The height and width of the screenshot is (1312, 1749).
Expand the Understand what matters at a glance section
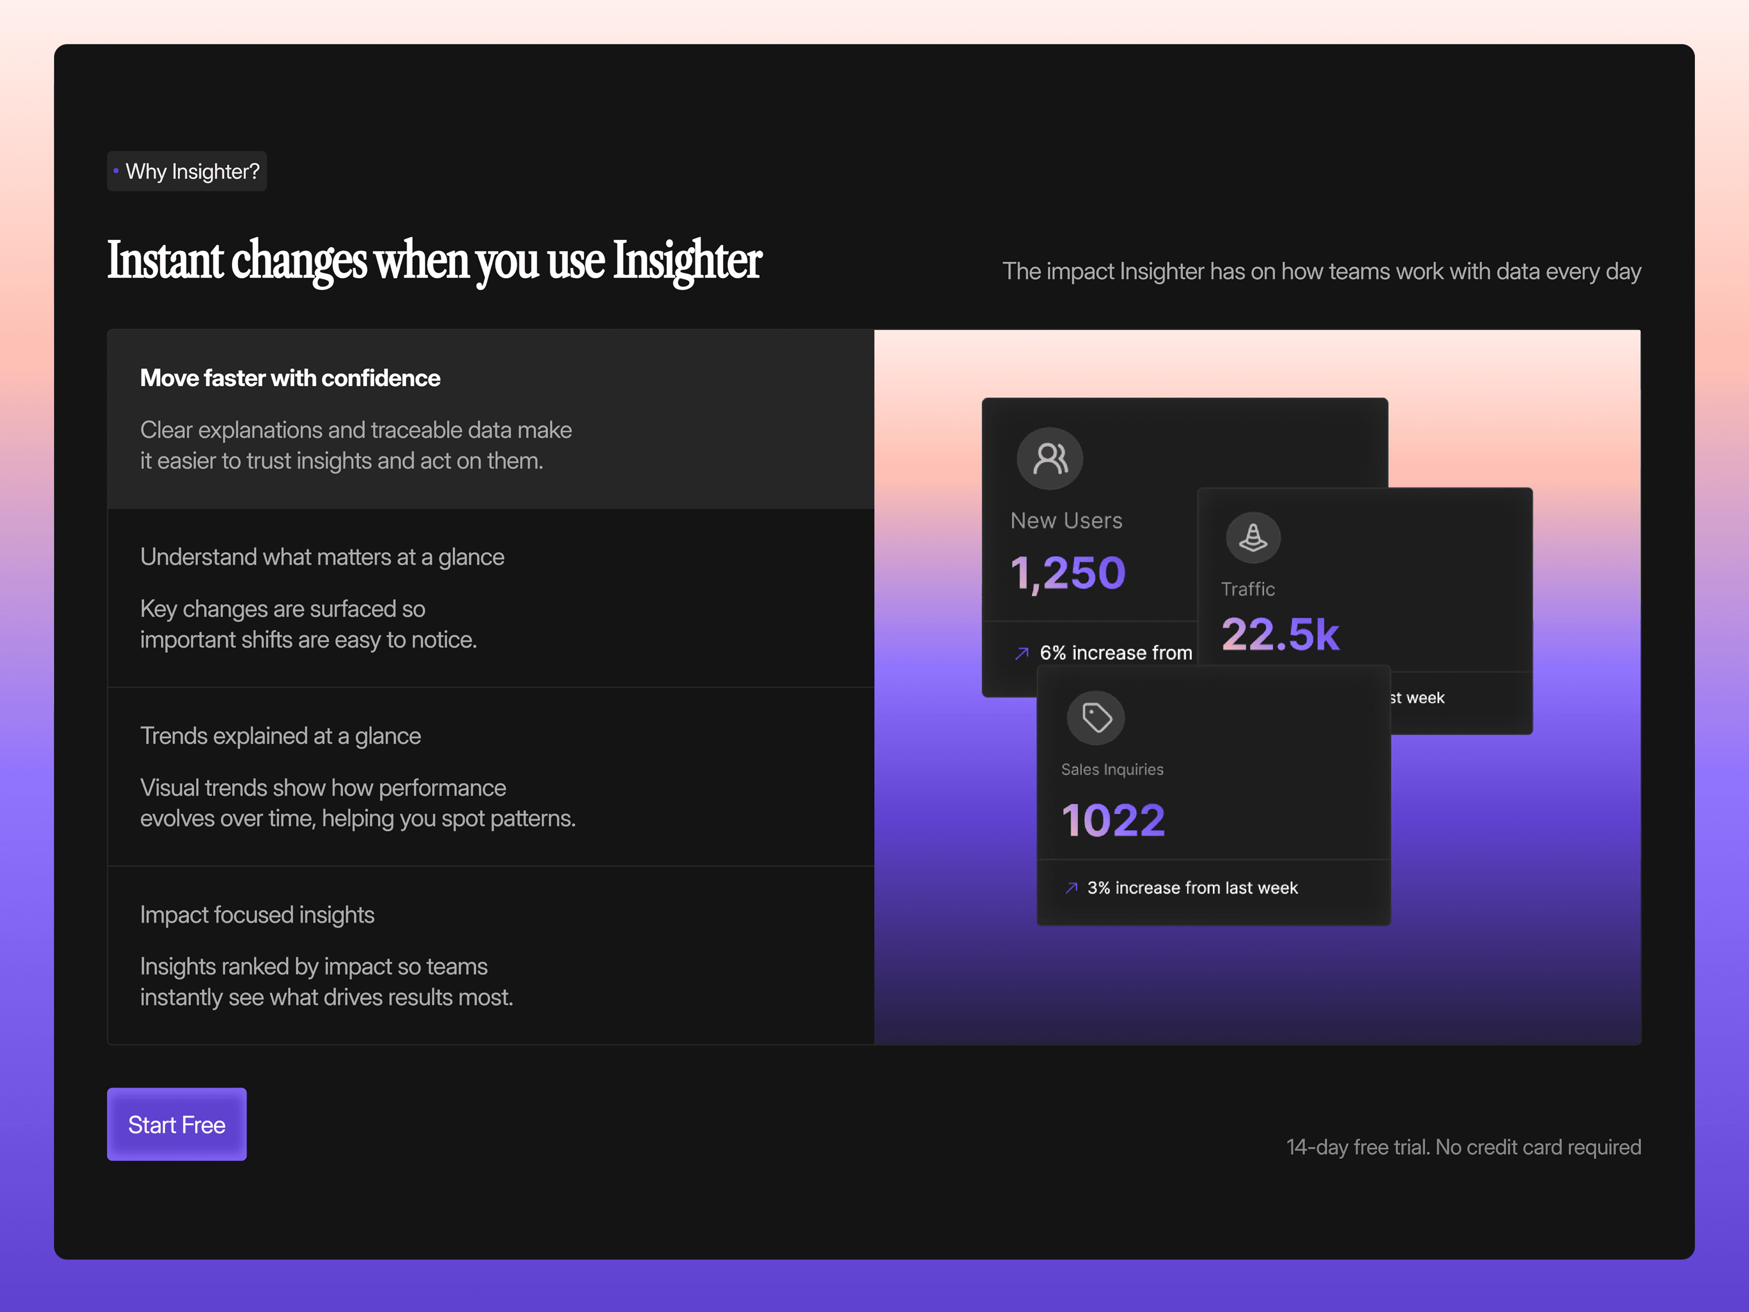click(322, 557)
